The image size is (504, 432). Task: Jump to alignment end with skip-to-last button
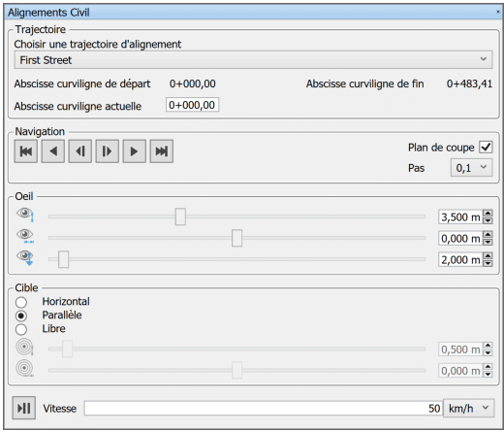click(x=162, y=151)
